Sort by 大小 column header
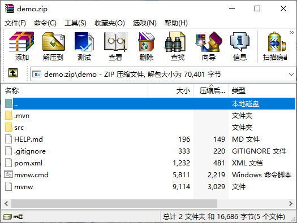Screen dimensions: 297x223 (170, 91)
